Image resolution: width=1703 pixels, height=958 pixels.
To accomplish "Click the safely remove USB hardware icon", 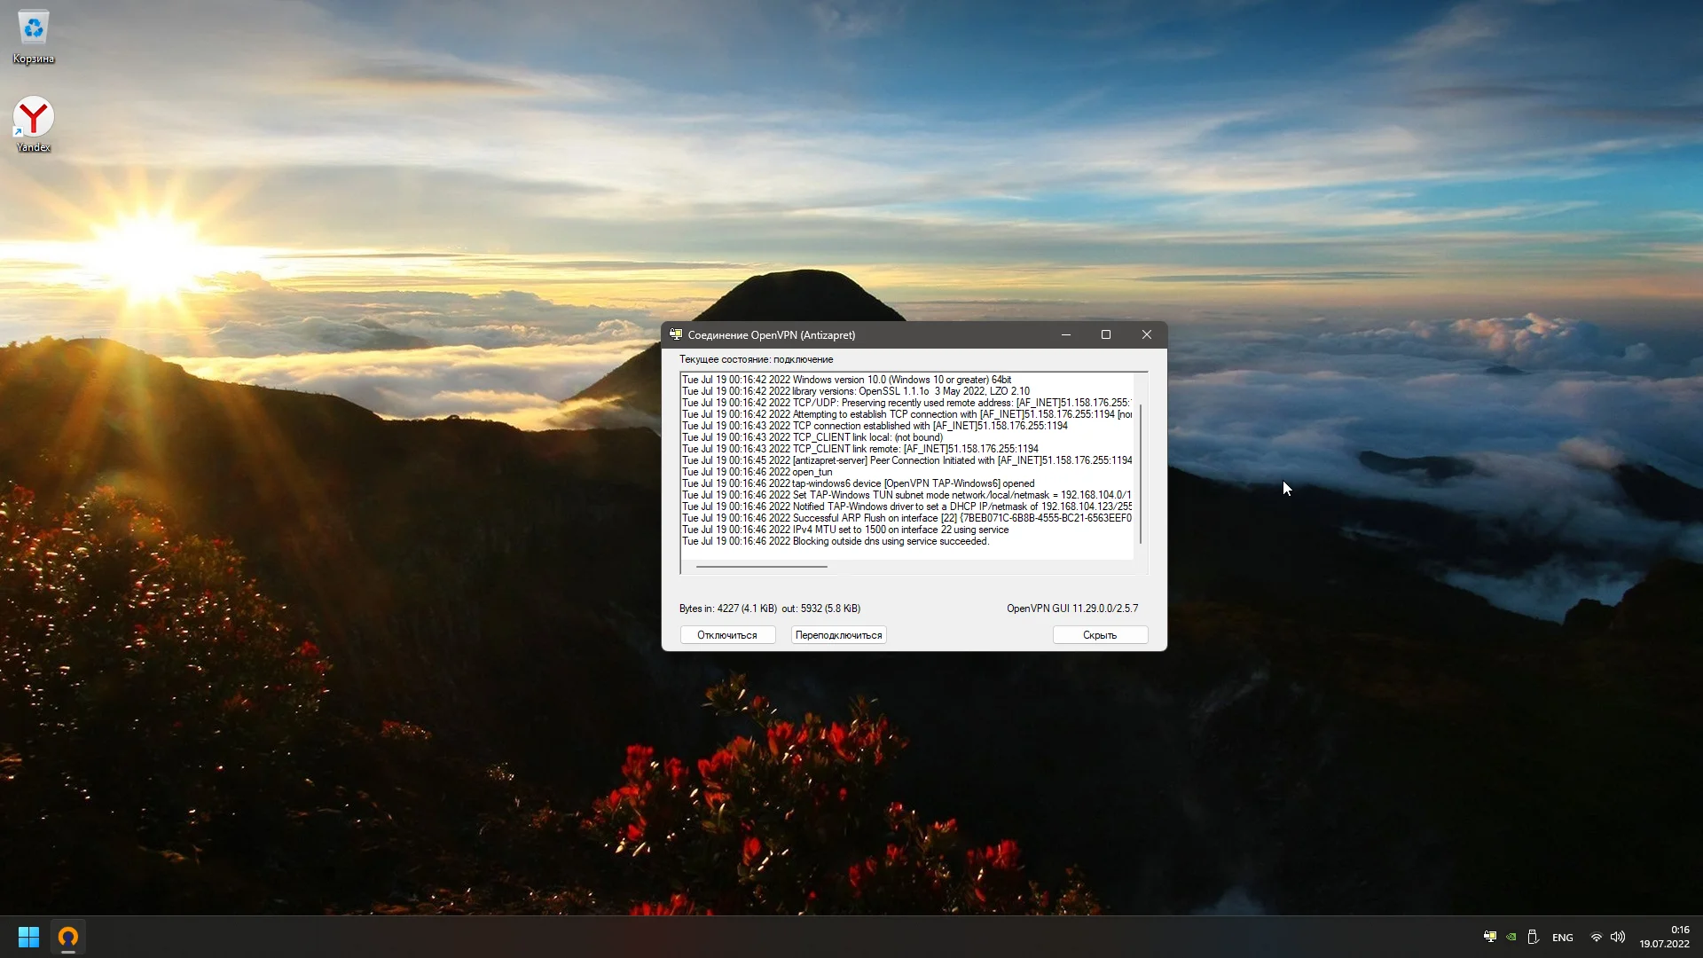I will point(1533,937).
